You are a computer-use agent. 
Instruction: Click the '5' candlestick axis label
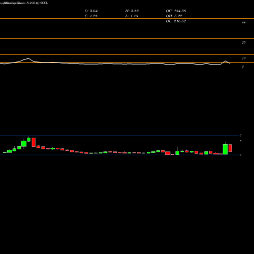point(240,141)
